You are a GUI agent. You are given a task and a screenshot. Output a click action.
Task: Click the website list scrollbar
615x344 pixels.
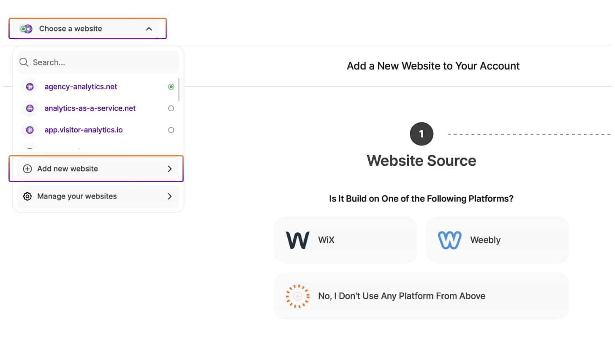[179, 90]
